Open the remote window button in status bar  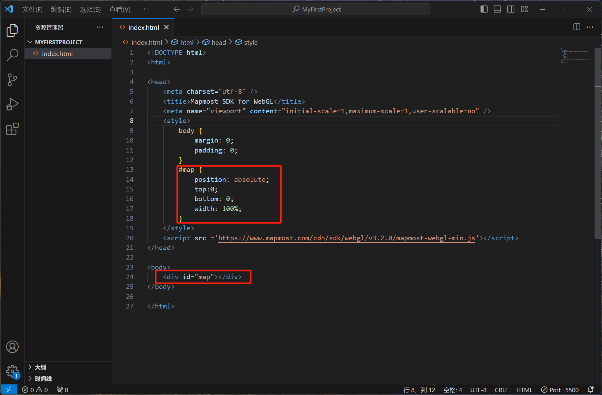click(9, 390)
